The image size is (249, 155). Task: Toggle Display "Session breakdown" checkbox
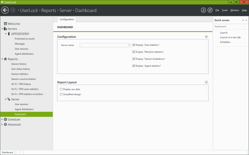tap(134, 59)
